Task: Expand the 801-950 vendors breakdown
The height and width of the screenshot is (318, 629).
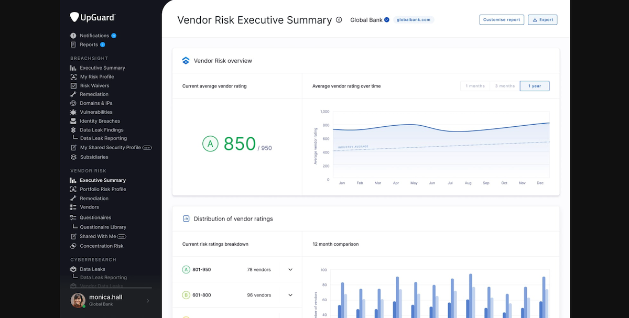Action: click(x=290, y=269)
